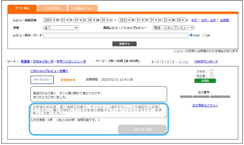Click the 入力文字数:0字 counter text
Viewport: 244px width, 145px height.
(42, 120)
